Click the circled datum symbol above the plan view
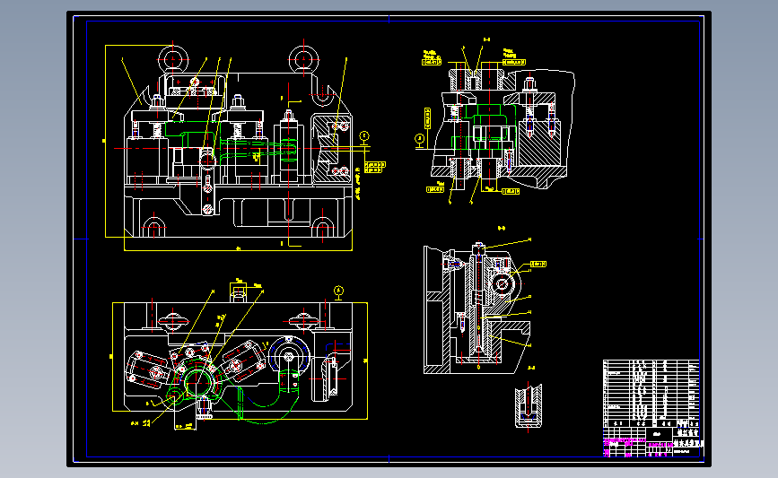The height and width of the screenshot is (478, 778). (338, 292)
